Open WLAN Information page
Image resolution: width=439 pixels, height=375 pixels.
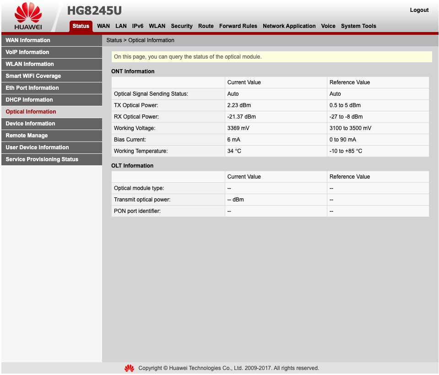click(52, 64)
